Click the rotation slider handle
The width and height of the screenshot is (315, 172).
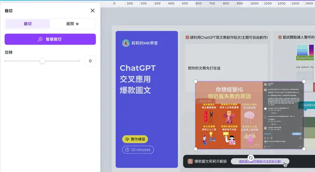[x=43, y=61]
